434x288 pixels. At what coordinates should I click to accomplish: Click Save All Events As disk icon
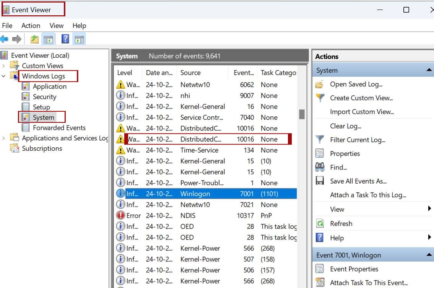(x=320, y=181)
